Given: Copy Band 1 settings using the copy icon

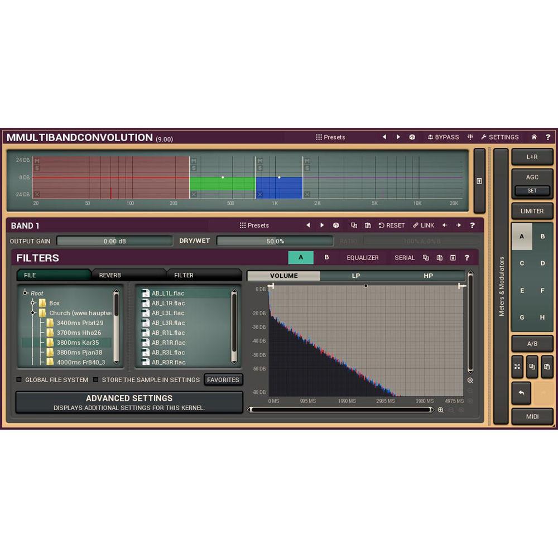Looking at the screenshot, I should point(354,225).
